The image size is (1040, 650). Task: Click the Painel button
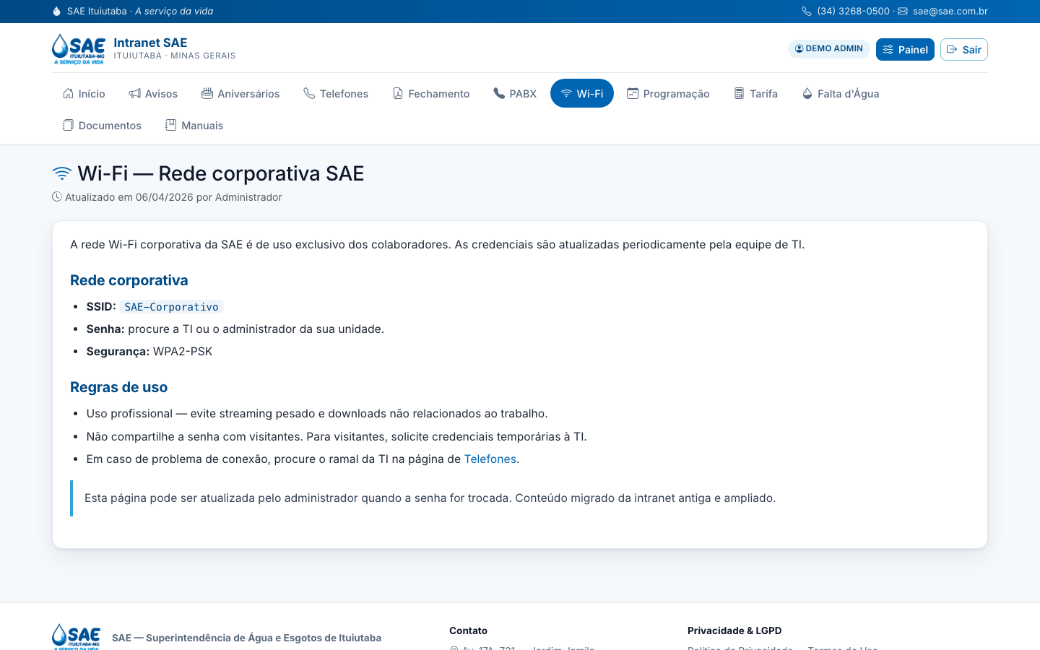905,49
